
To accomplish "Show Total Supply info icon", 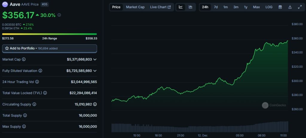I will pyautogui.click(x=25, y=115).
